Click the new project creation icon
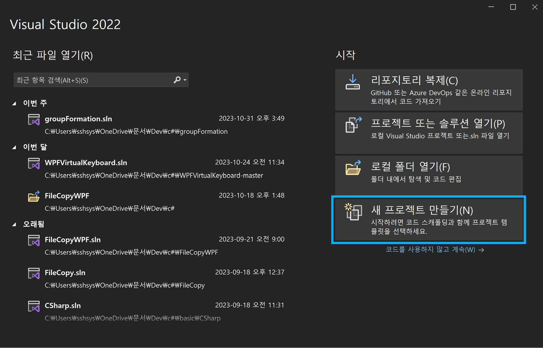 (354, 212)
